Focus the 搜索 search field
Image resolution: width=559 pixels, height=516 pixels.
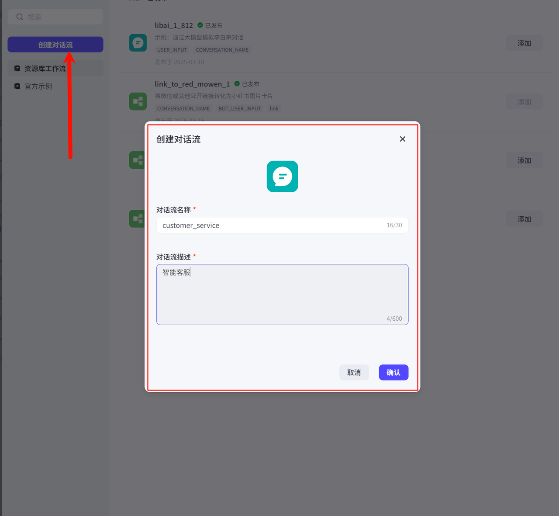(x=61, y=17)
